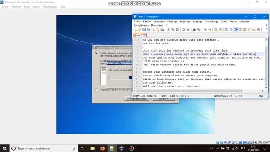The width and height of the screenshot is (270, 152).
Task: Click the Bandicam record icon in taskbar
Action: (132, 148)
